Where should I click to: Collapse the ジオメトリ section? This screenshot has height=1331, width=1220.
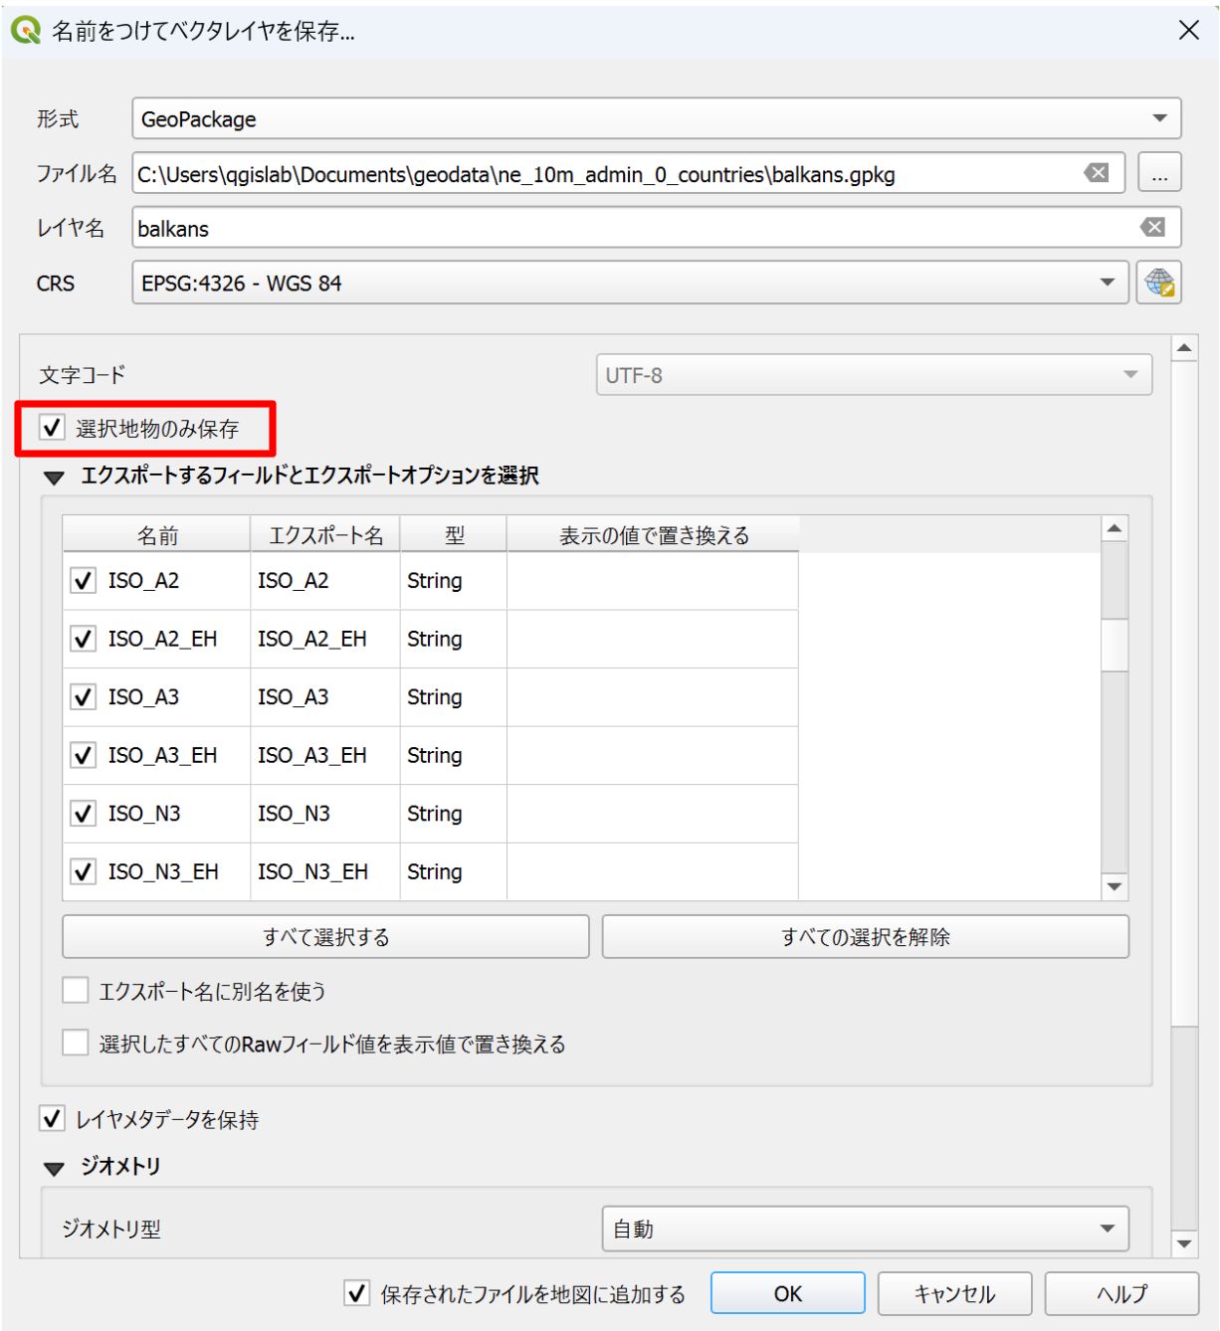coord(55,1168)
